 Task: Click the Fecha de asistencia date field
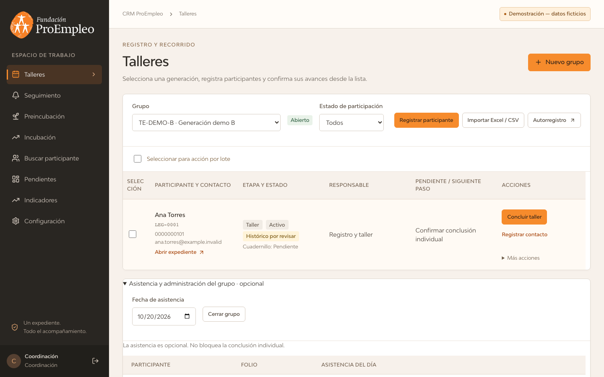164,317
